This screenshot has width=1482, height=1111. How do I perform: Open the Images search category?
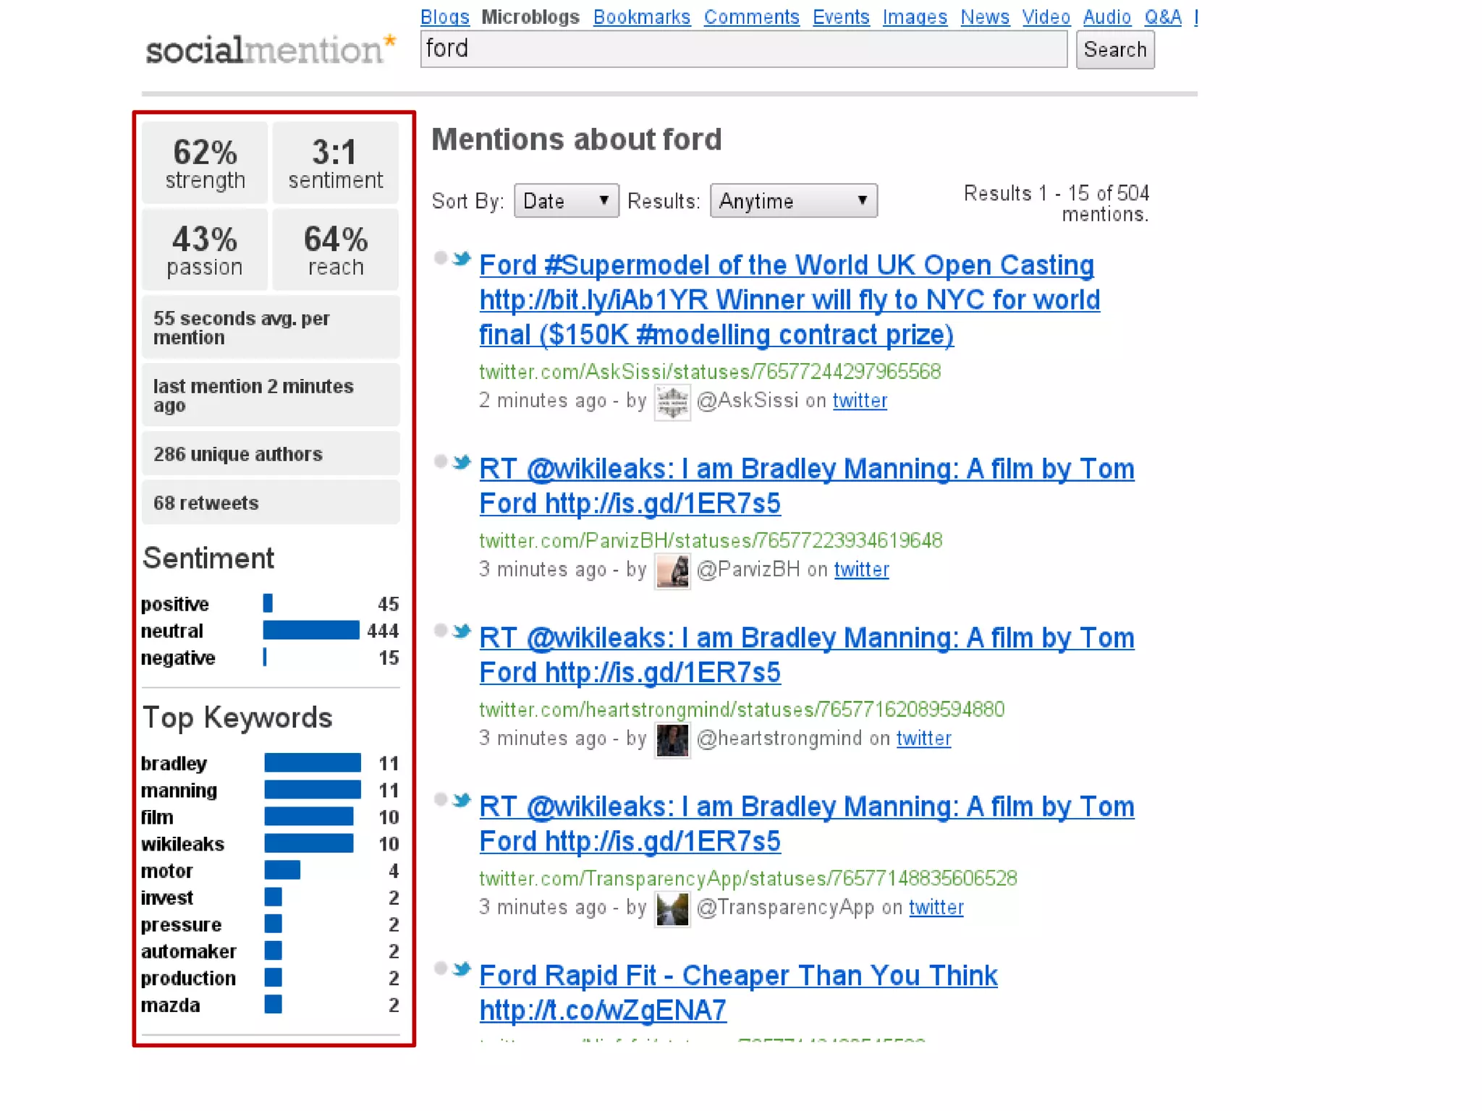[x=914, y=17]
